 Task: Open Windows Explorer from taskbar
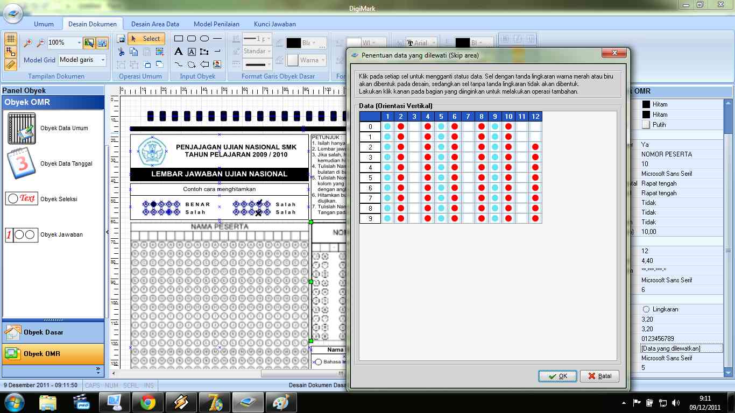(48, 402)
